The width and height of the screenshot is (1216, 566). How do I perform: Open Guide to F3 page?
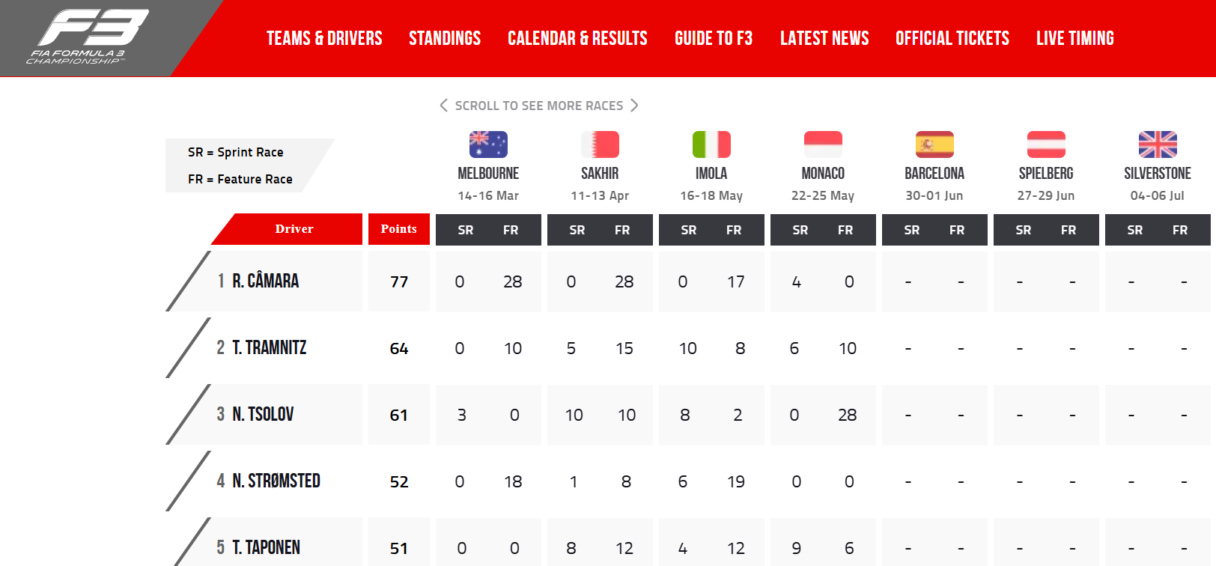pos(714,38)
